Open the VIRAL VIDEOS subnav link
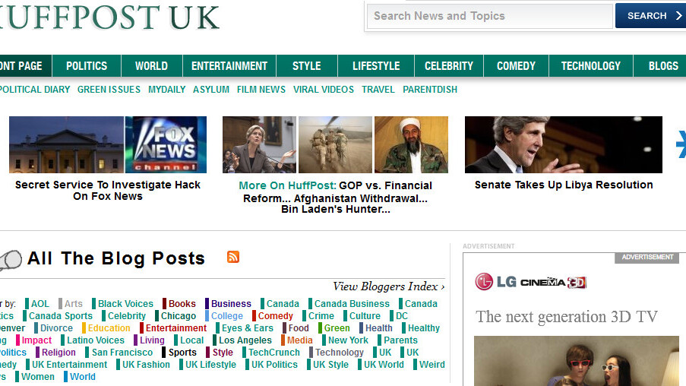Image resolution: width=686 pixels, height=386 pixels. coord(323,90)
